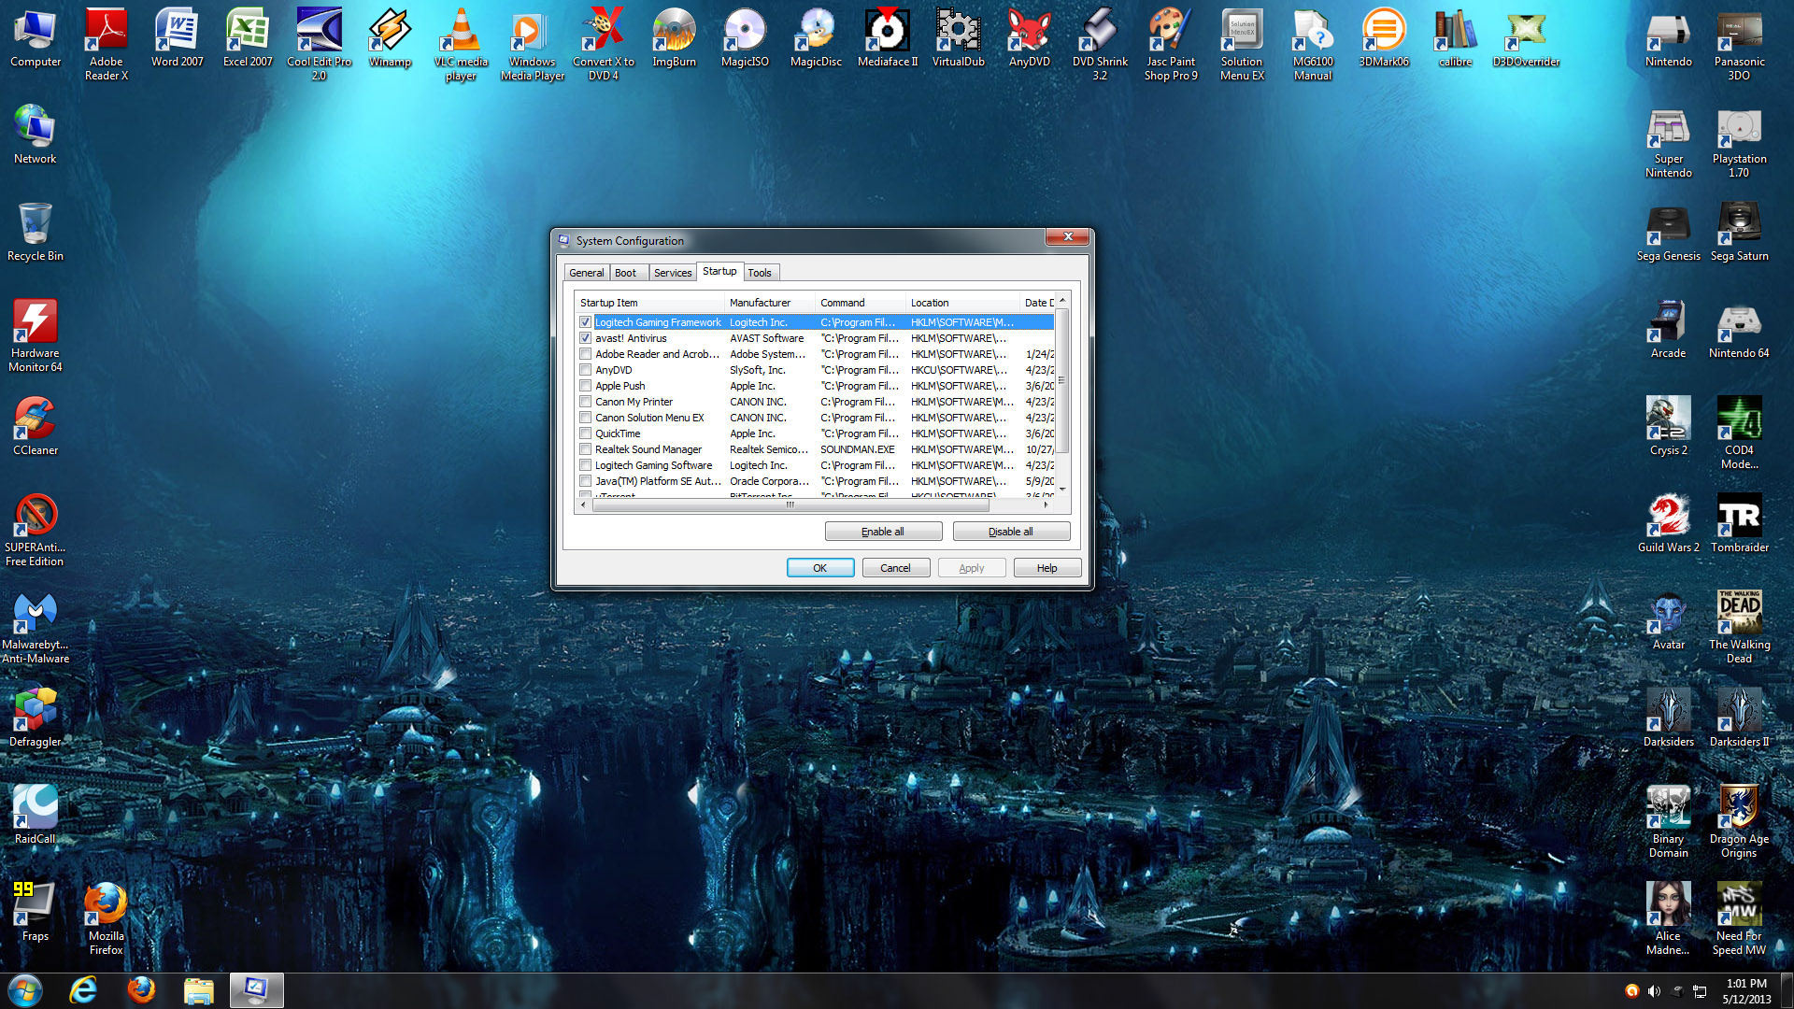Select the VirtualDub desktop icon

tap(958, 37)
